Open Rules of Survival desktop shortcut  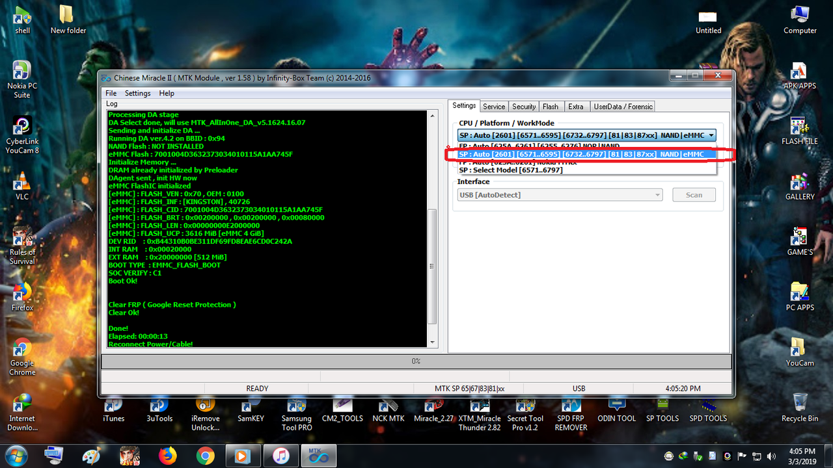tap(22, 246)
